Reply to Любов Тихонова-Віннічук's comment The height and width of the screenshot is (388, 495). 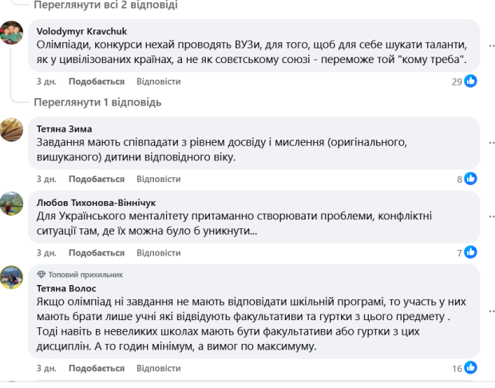[x=158, y=253]
